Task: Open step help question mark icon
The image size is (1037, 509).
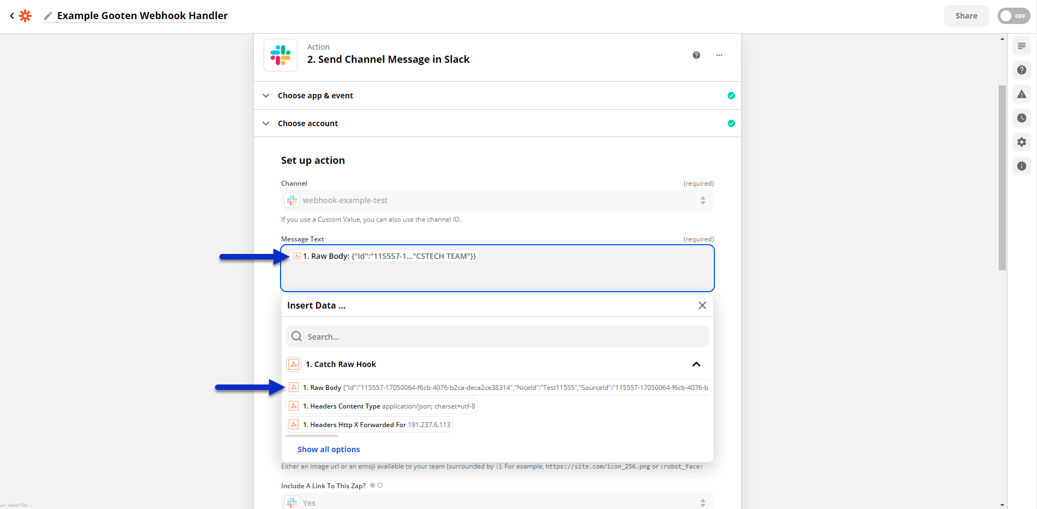Action: pos(696,55)
